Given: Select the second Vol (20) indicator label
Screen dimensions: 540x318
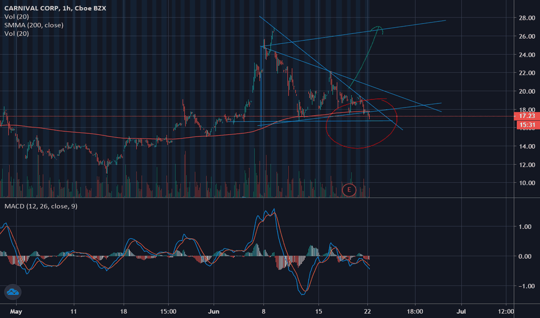Looking at the screenshot, I should [17, 34].
